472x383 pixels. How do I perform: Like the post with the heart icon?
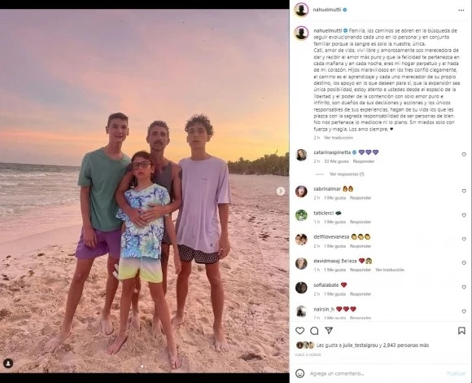click(x=299, y=331)
